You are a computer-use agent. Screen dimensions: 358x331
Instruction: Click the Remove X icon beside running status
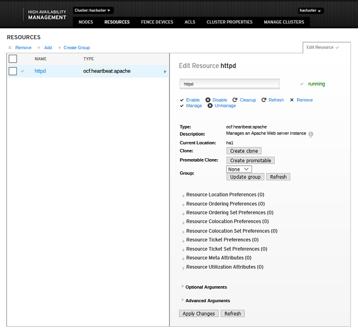click(x=292, y=100)
